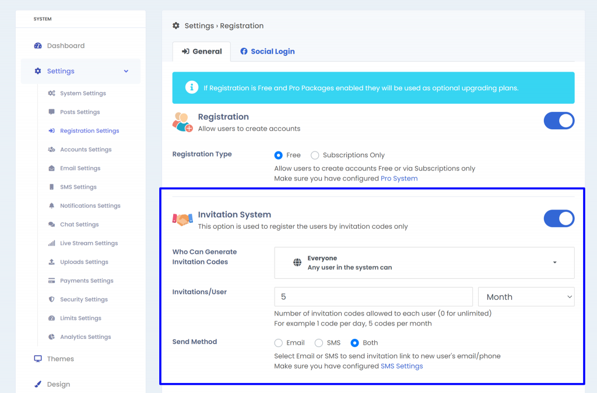Screen dimensions: 597x393
Task: Click the Invitation System heading text
Action: coord(234,214)
